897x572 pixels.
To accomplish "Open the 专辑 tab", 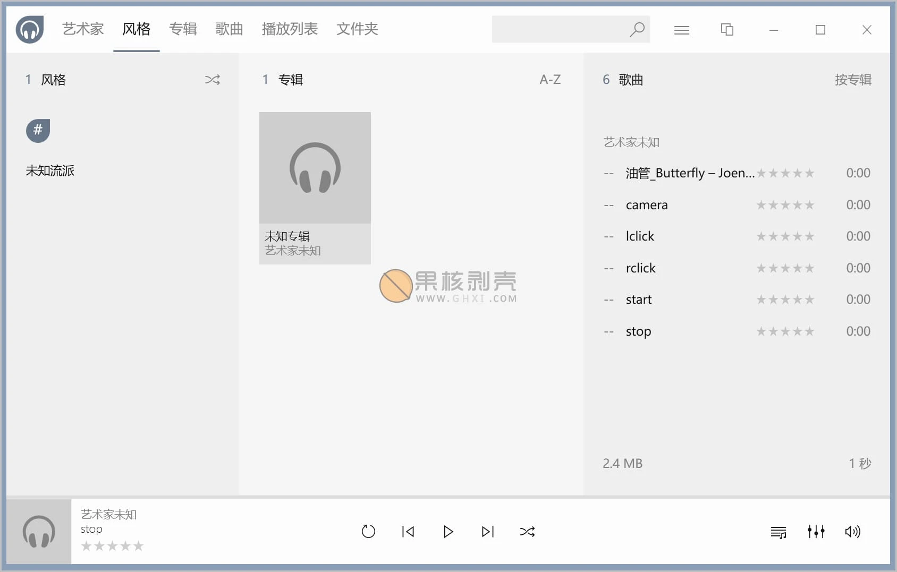I will click(183, 29).
